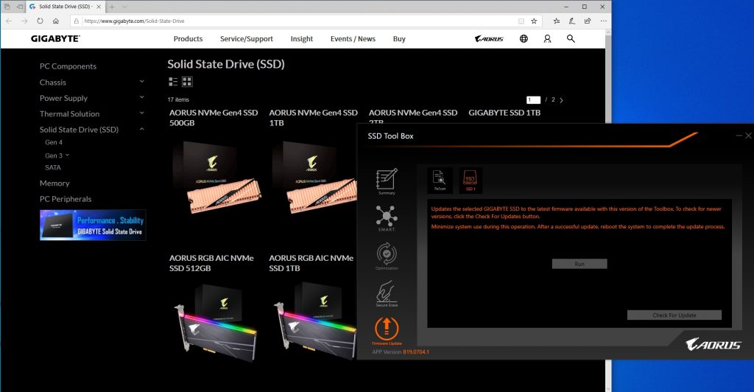The width and height of the screenshot is (754, 392).
Task: Click the ReScan icon in SSD Tool Box
Action: 440,181
